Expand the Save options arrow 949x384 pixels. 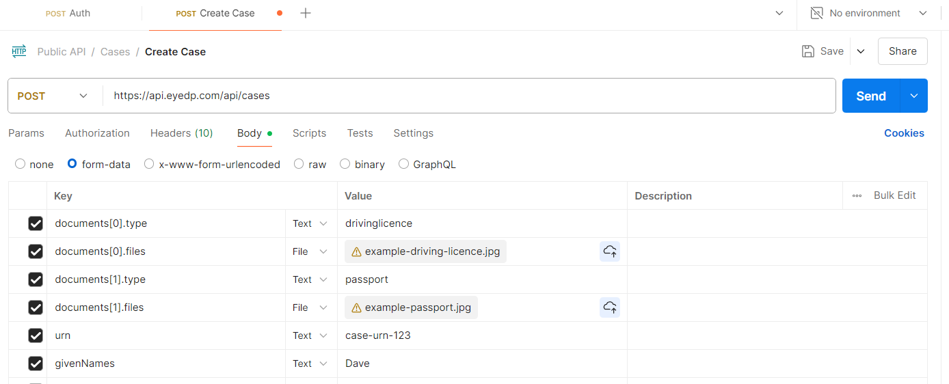(861, 51)
